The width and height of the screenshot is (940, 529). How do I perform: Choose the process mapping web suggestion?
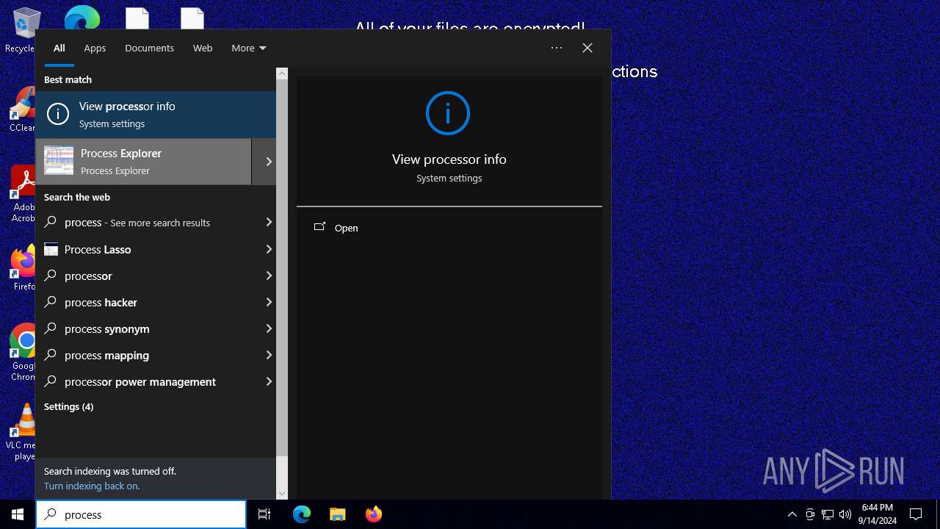click(156, 355)
